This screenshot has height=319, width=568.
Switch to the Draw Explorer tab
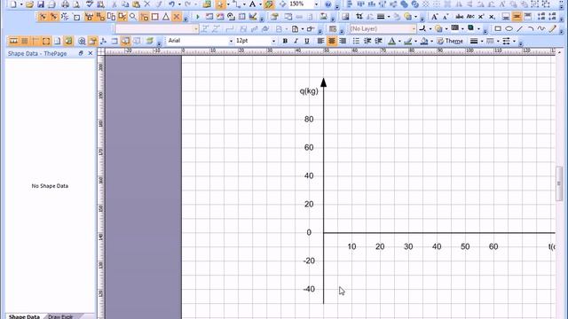point(60,316)
